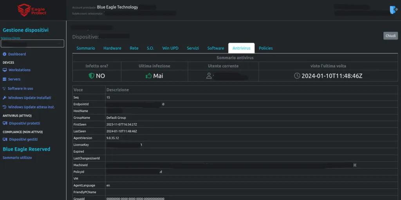Click the MachineId row label
The height and width of the screenshot is (200, 401).
[81, 165]
